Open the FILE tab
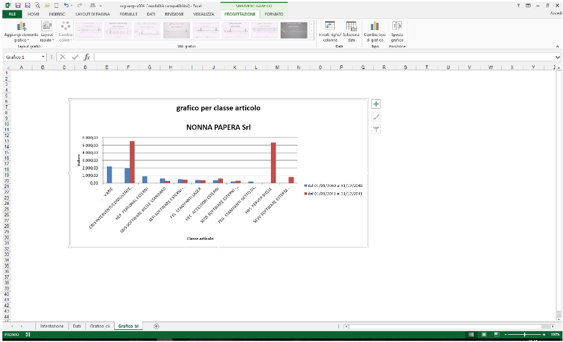 [12, 14]
